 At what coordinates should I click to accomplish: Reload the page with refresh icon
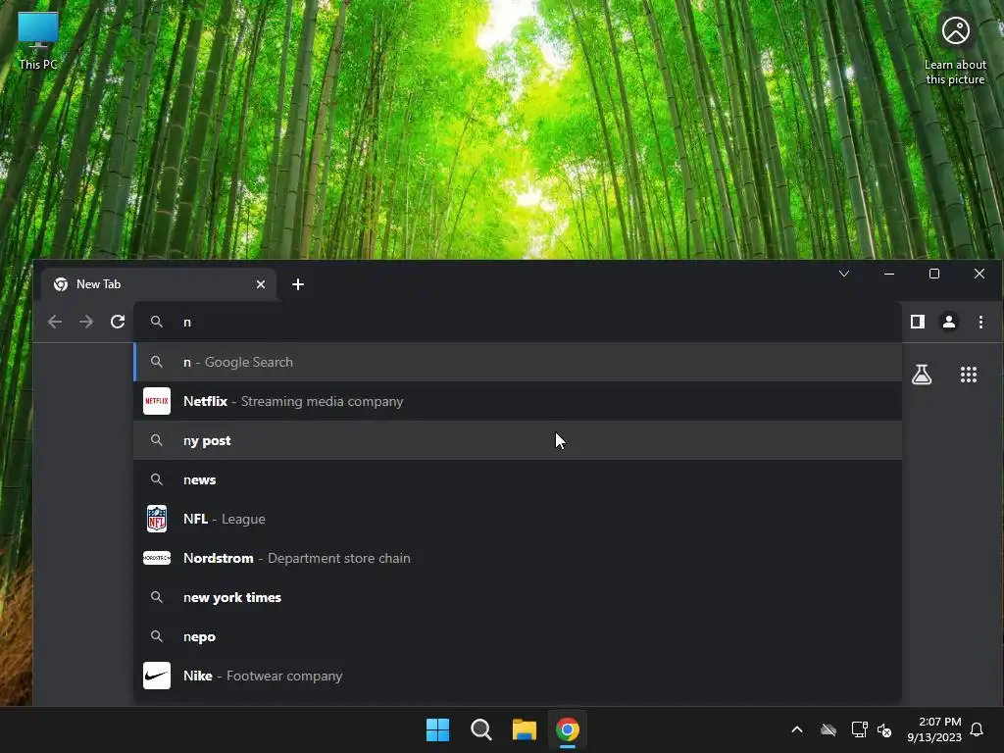pos(118,322)
